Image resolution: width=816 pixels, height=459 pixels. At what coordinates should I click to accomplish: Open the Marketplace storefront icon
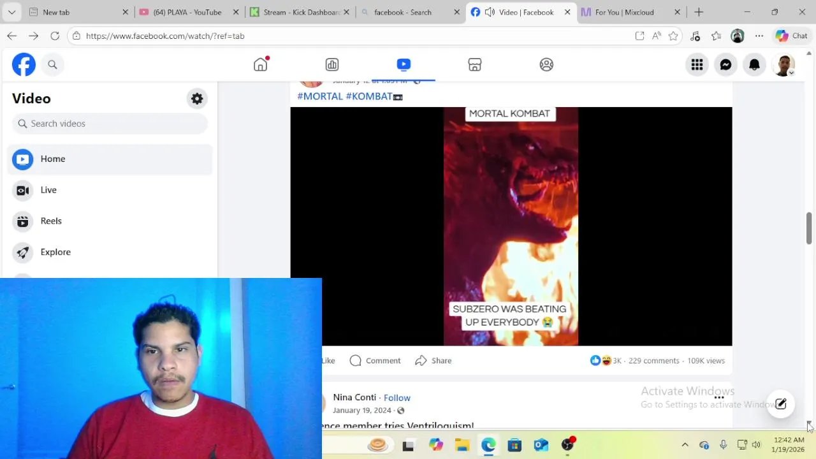(x=475, y=64)
